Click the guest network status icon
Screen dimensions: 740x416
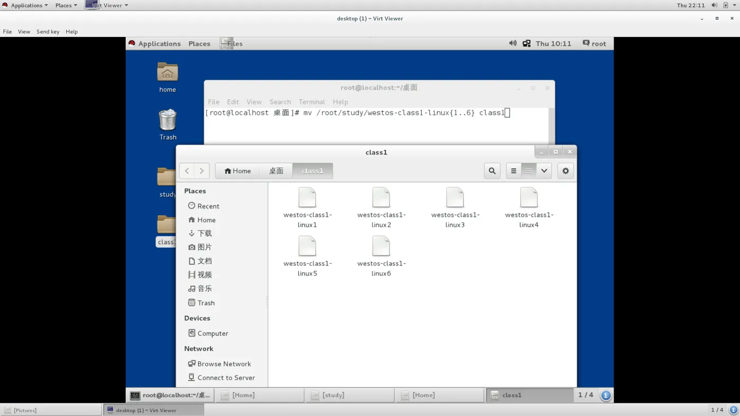(x=526, y=43)
